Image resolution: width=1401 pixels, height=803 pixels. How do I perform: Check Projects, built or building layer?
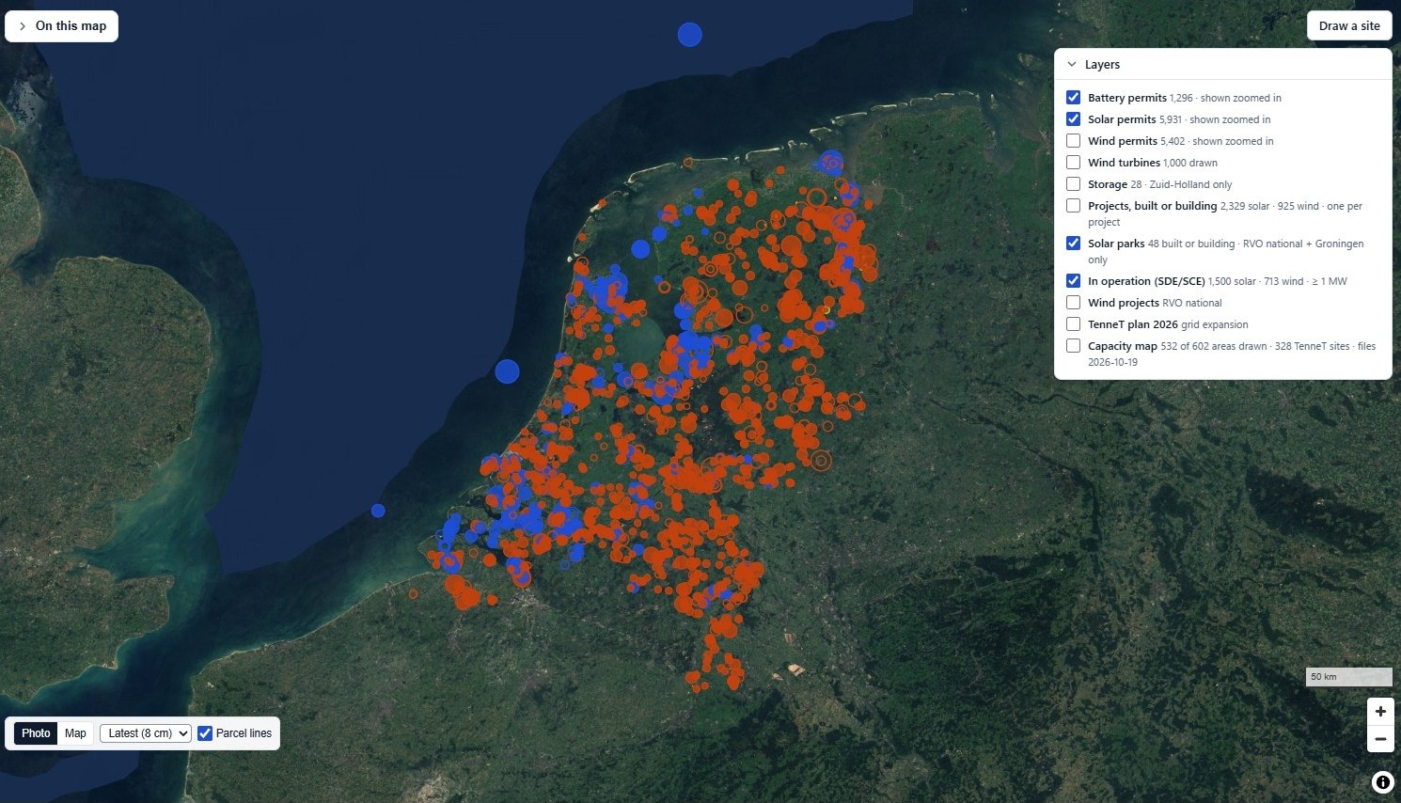coord(1073,206)
